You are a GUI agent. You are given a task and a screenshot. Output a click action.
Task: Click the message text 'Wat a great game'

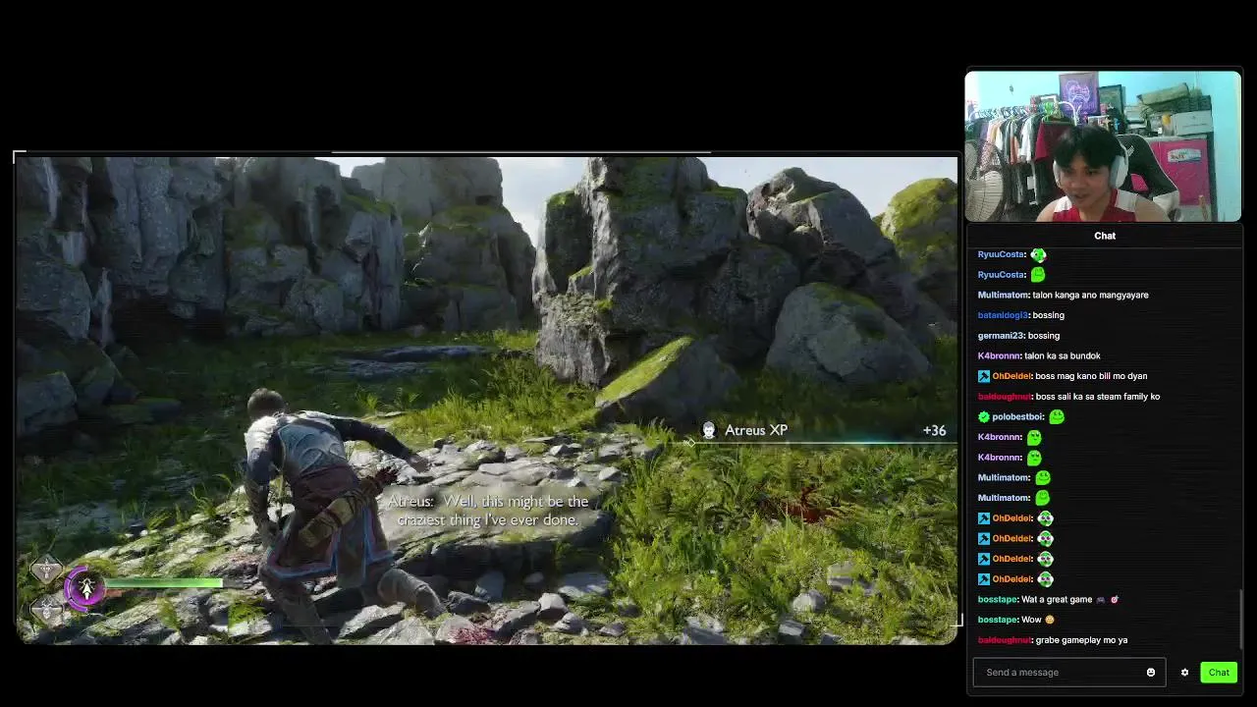coord(1057,599)
